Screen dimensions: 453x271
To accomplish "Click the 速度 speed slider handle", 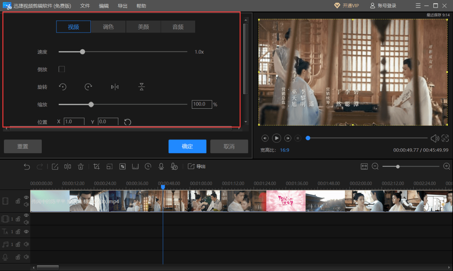I will pyautogui.click(x=83, y=52).
